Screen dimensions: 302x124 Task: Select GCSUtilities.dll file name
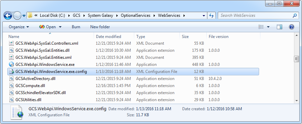pos(28,100)
